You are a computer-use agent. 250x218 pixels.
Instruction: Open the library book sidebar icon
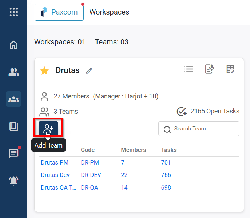point(13,126)
